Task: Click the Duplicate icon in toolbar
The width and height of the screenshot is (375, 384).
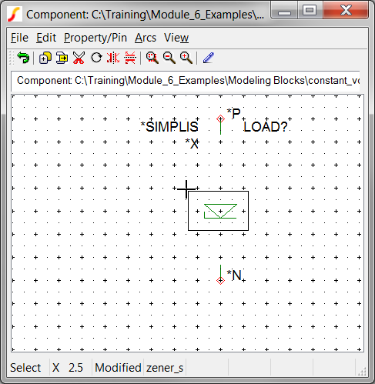Action: (45, 58)
